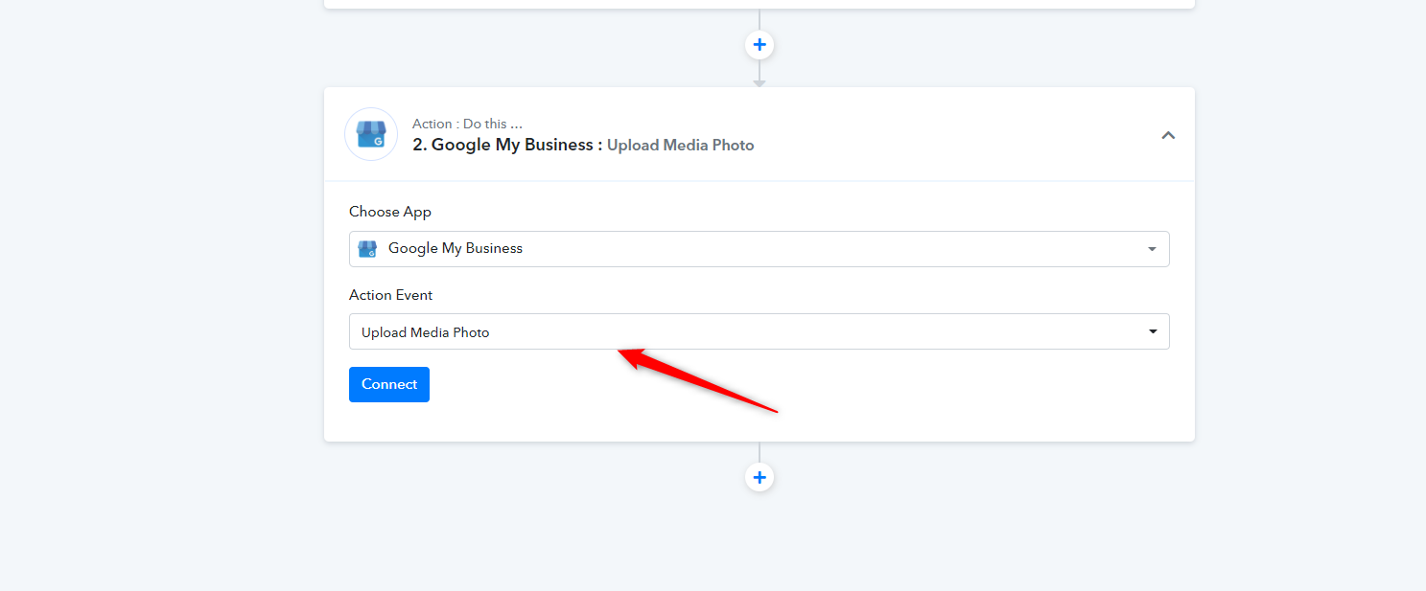Click the plus button above the action card

coord(760,45)
